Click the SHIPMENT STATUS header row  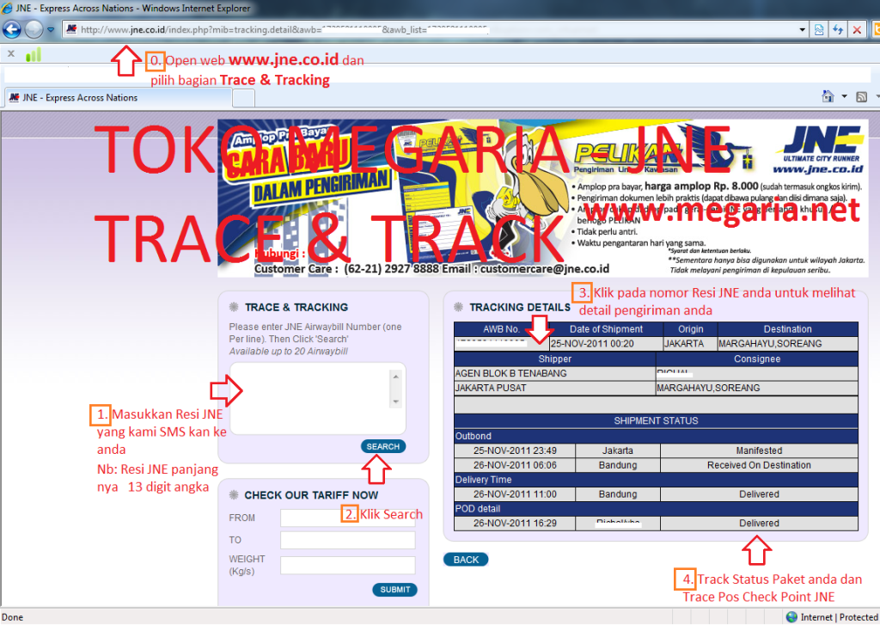(x=656, y=420)
